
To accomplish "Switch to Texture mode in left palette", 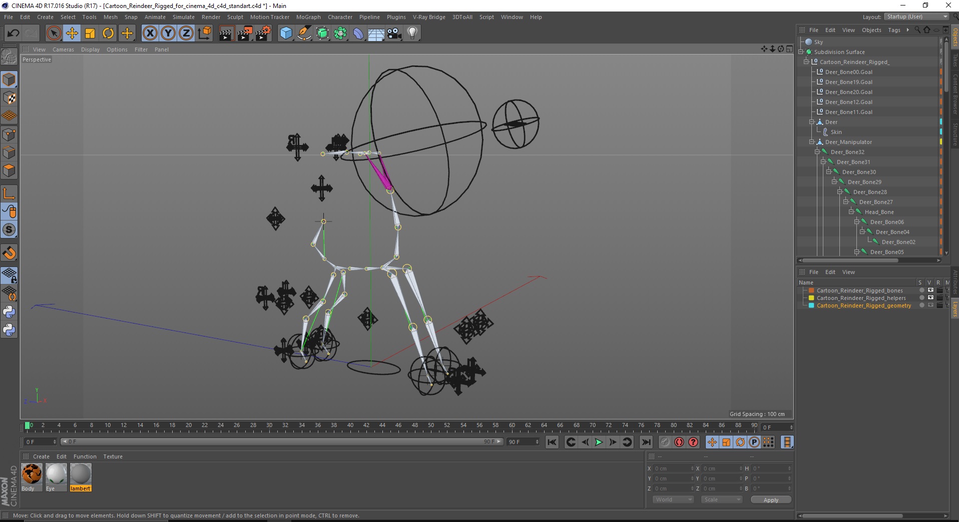I will point(9,98).
